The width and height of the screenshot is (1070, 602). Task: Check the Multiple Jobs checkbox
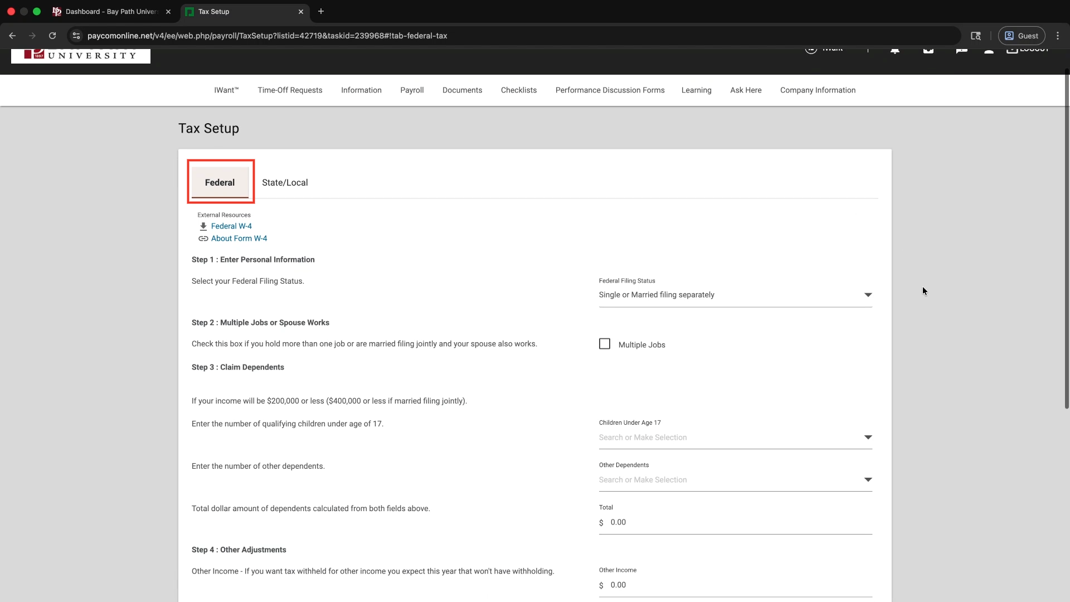605,344
